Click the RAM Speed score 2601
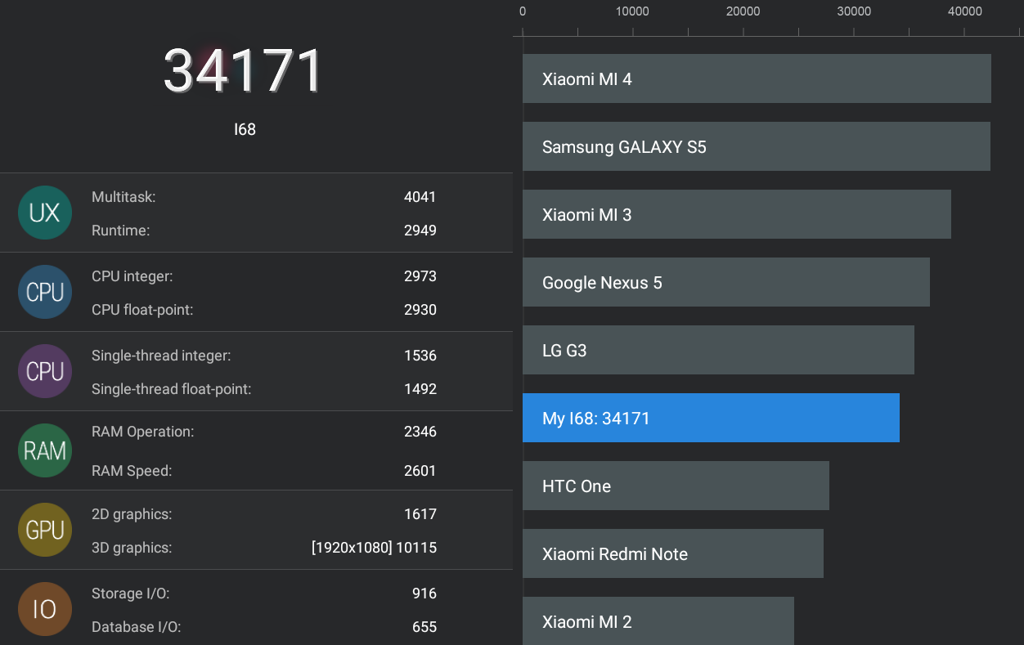The width and height of the screenshot is (1024, 645). tap(420, 471)
